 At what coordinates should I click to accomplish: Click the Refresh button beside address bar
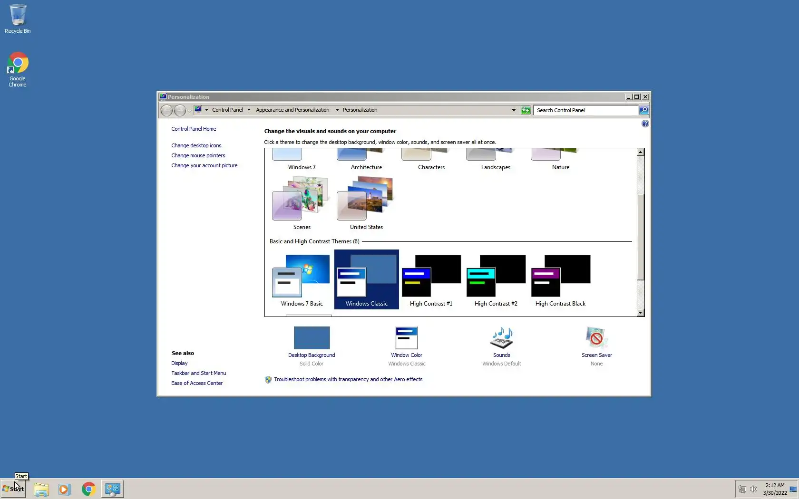526,110
